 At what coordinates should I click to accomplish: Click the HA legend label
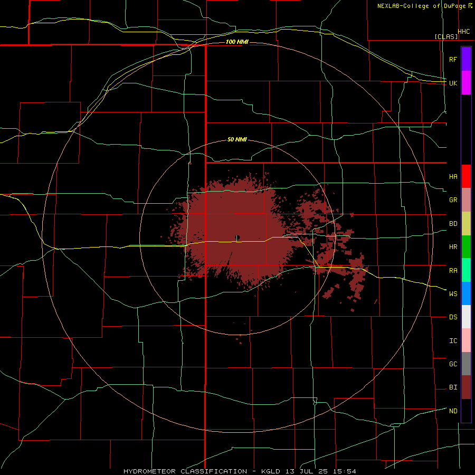453,177
